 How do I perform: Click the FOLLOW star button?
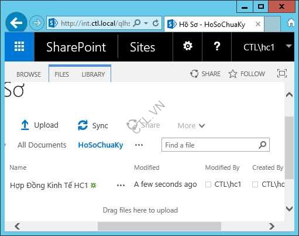pos(247,74)
